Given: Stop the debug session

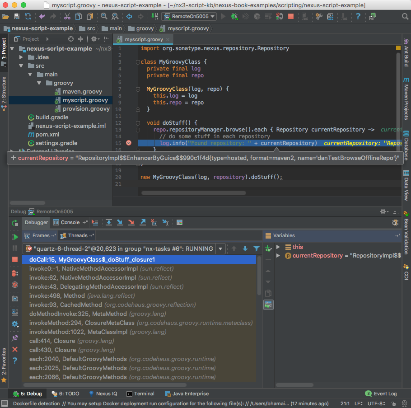Looking at the screenshot, I should (x=15, y=260).
